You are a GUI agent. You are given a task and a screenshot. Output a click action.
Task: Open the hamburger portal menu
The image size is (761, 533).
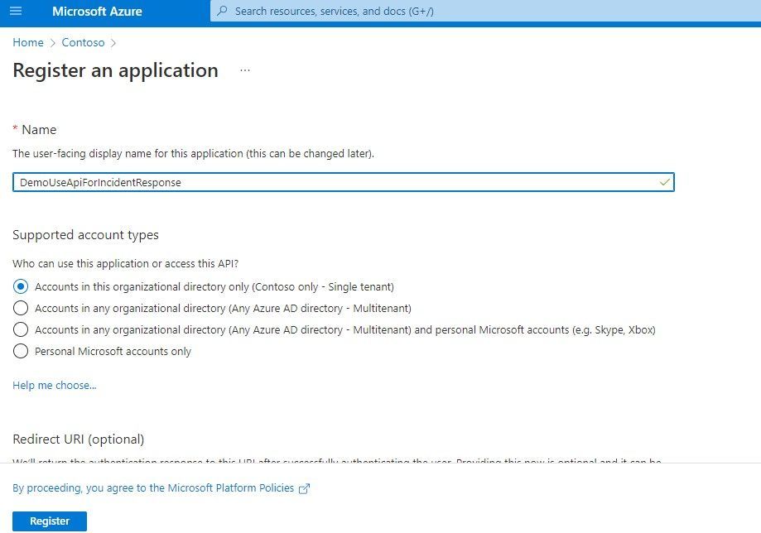point(16,11)
